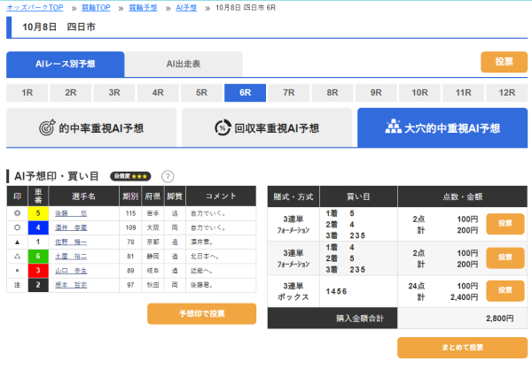
Task: Click the まとめて投票 button
Action: (462, 348)
